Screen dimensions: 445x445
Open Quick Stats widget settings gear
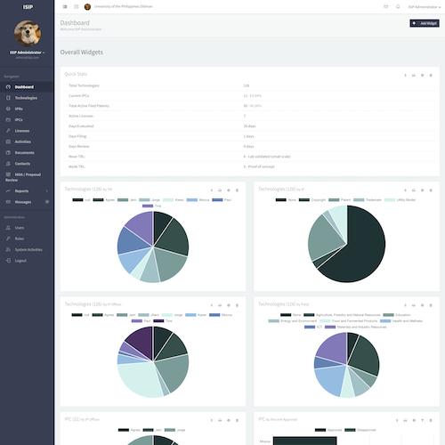[x=422, y=76]
